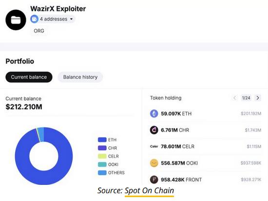Toggle the OOKI legend entry
The height and width of the screenshot is (201, 268).
(108, 164)
